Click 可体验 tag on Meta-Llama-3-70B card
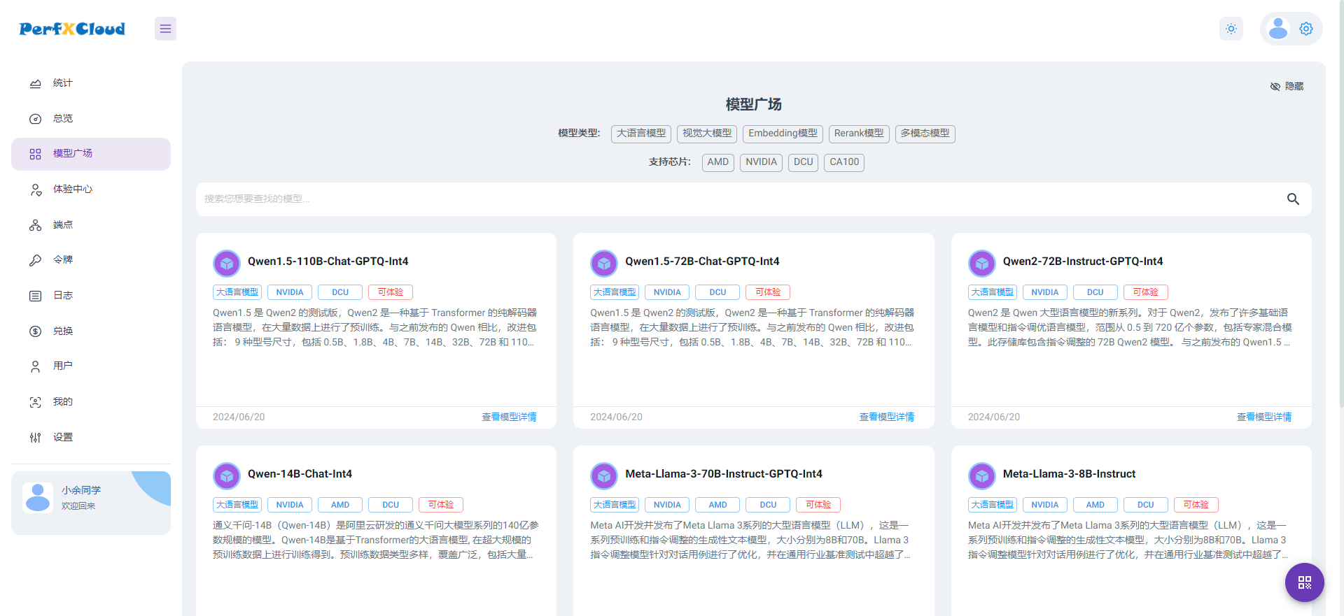 (818, 505)
